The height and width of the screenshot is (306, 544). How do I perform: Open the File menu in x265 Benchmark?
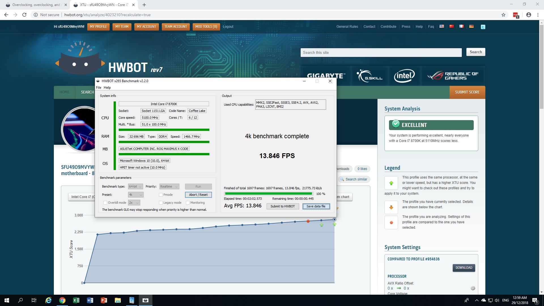[99, 88]
